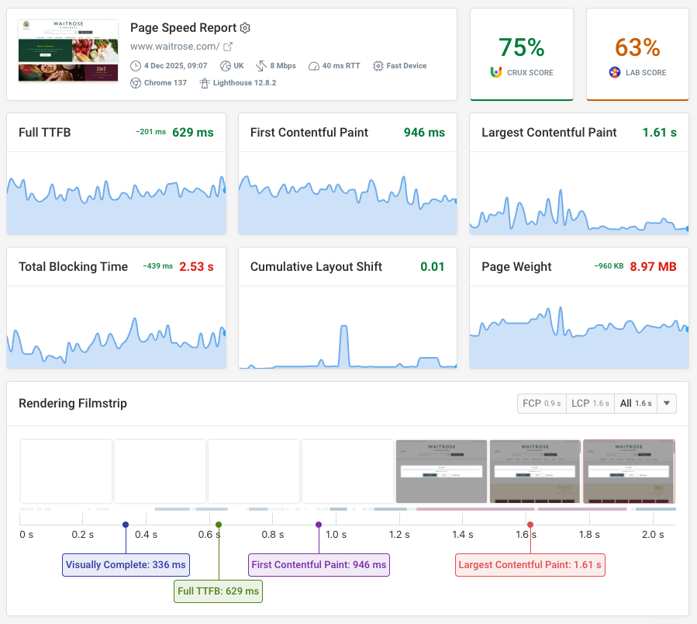Click the 40 ms RTT gauge icon
Image resolution: width=697 pixels, height=624 pixels.
point(314,66)
